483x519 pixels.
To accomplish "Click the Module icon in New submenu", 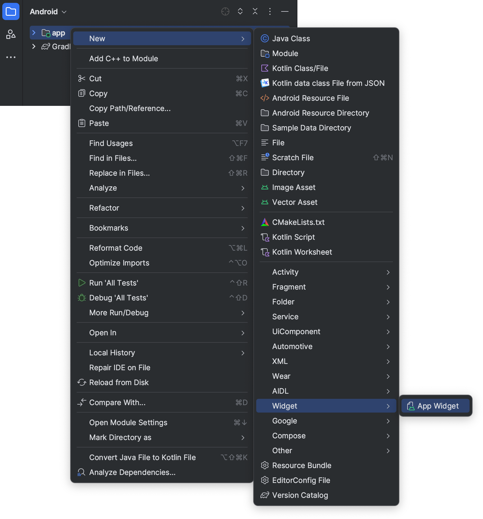I will 265,53.
